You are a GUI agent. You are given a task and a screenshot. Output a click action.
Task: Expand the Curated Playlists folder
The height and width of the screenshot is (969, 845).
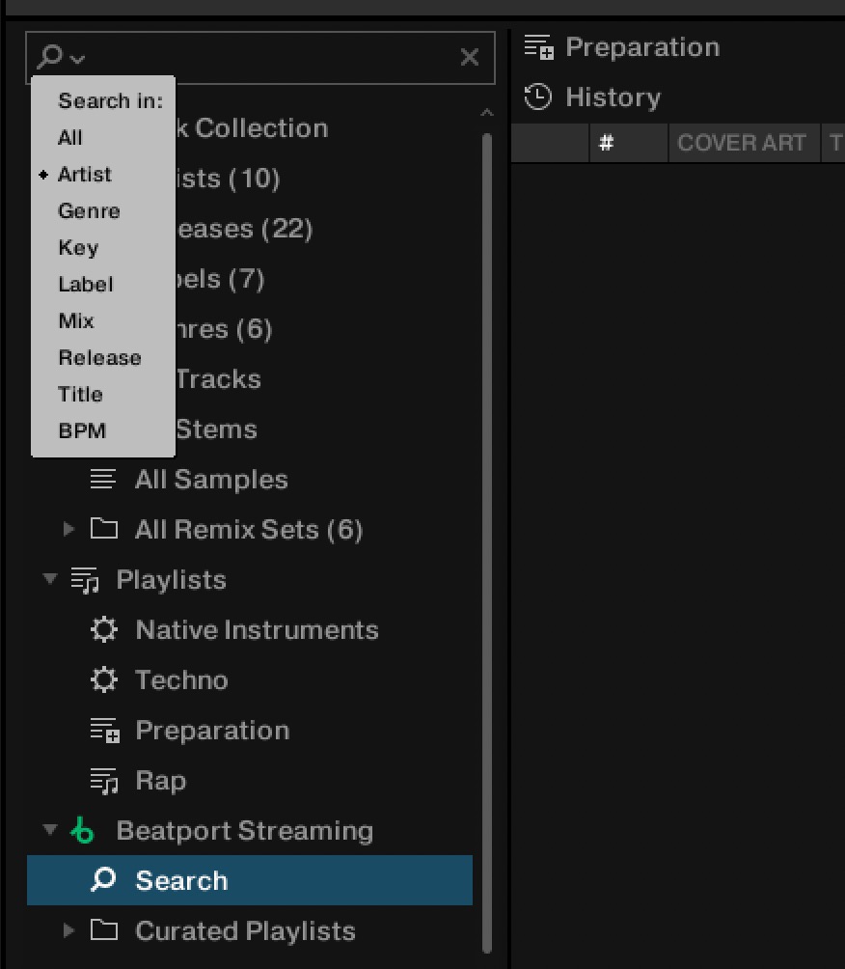pos(68,930)
